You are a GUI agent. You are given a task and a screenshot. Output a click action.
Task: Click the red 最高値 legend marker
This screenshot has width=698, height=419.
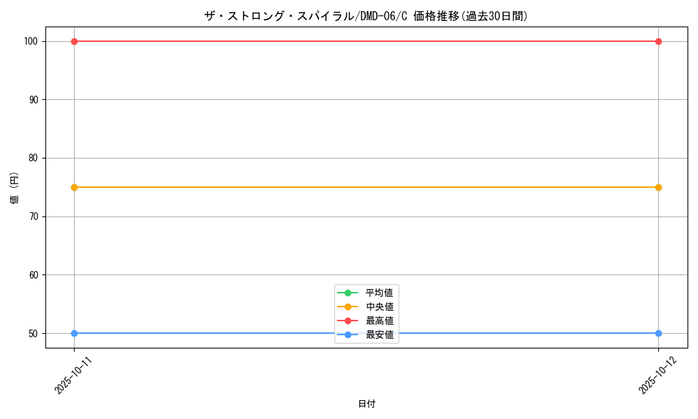(x=348, y=321)
